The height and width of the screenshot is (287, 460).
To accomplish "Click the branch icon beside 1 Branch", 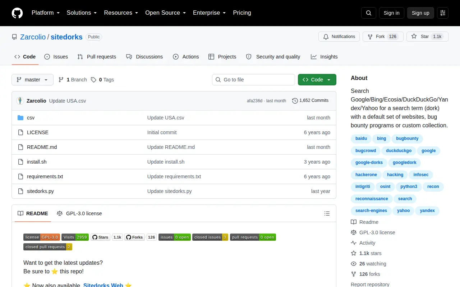I will click(x=61, y=80).
